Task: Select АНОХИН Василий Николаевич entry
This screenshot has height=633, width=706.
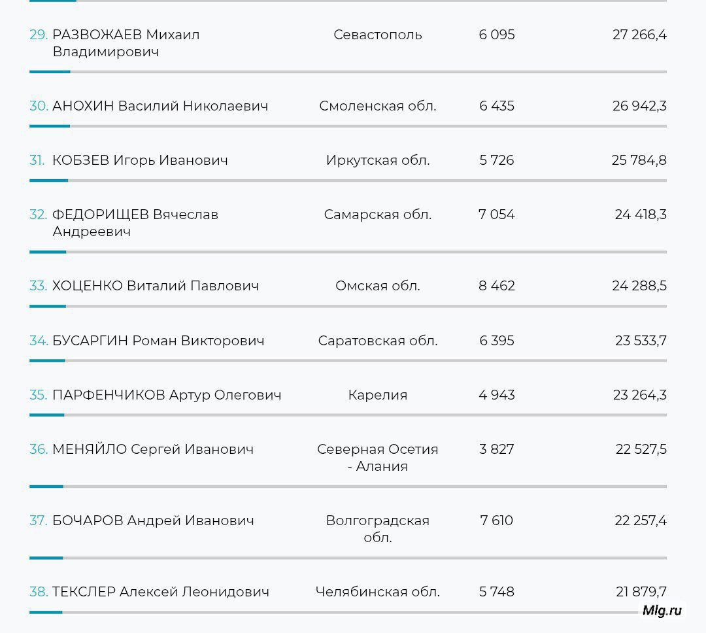Action: [160, 106]
